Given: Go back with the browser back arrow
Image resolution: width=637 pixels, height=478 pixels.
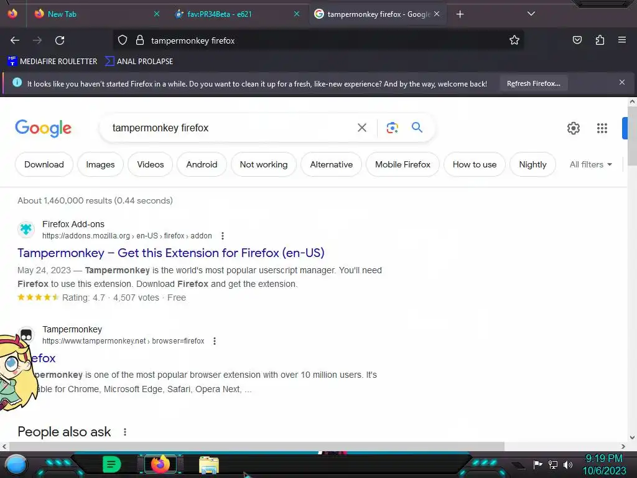Looking at the screenshot, I should pyautogui.click(x=15, y=40).
